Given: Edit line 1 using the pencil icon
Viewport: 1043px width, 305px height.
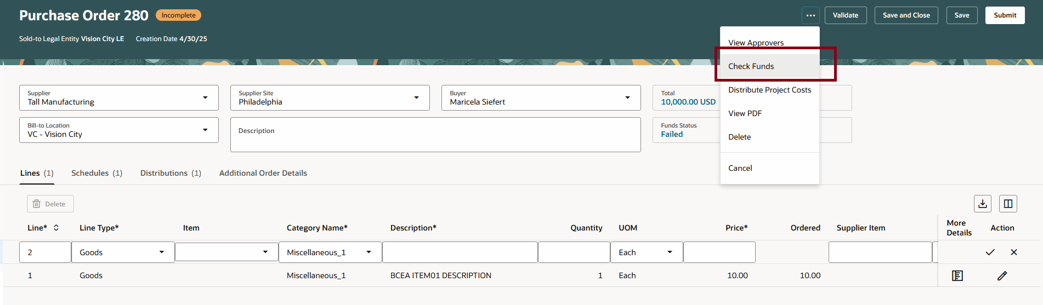Looking at the screenshot, I should 1002,275.
